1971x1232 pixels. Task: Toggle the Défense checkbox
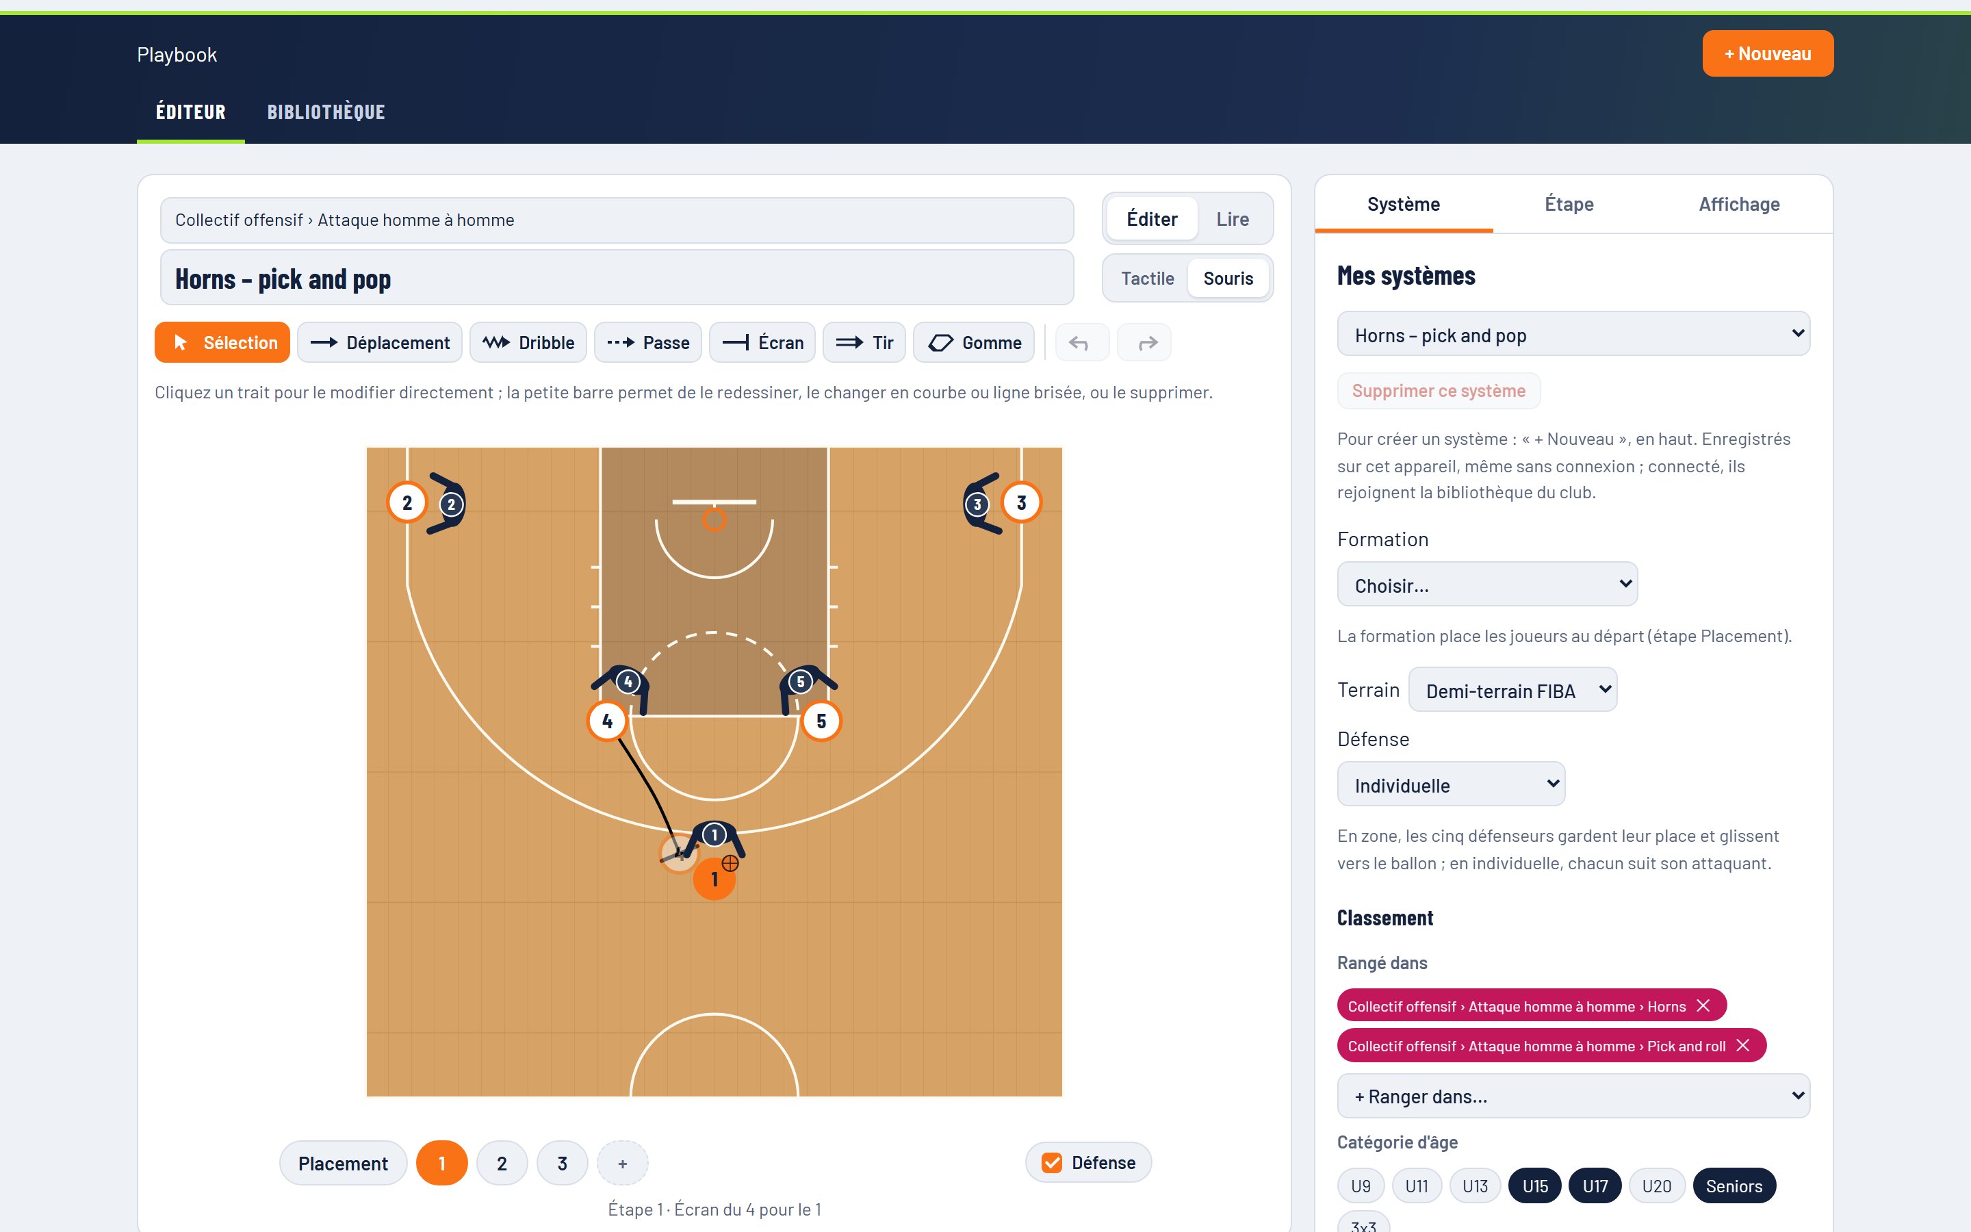tap(1053, 1163)
